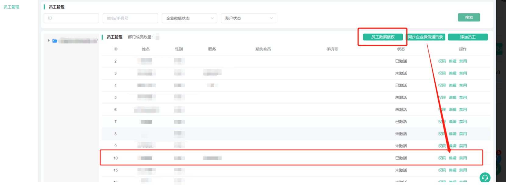Viewport: 506px width, 185px height.
Task: Click 禁用 for employee ID 8
Action: click(x=463, y=134)
